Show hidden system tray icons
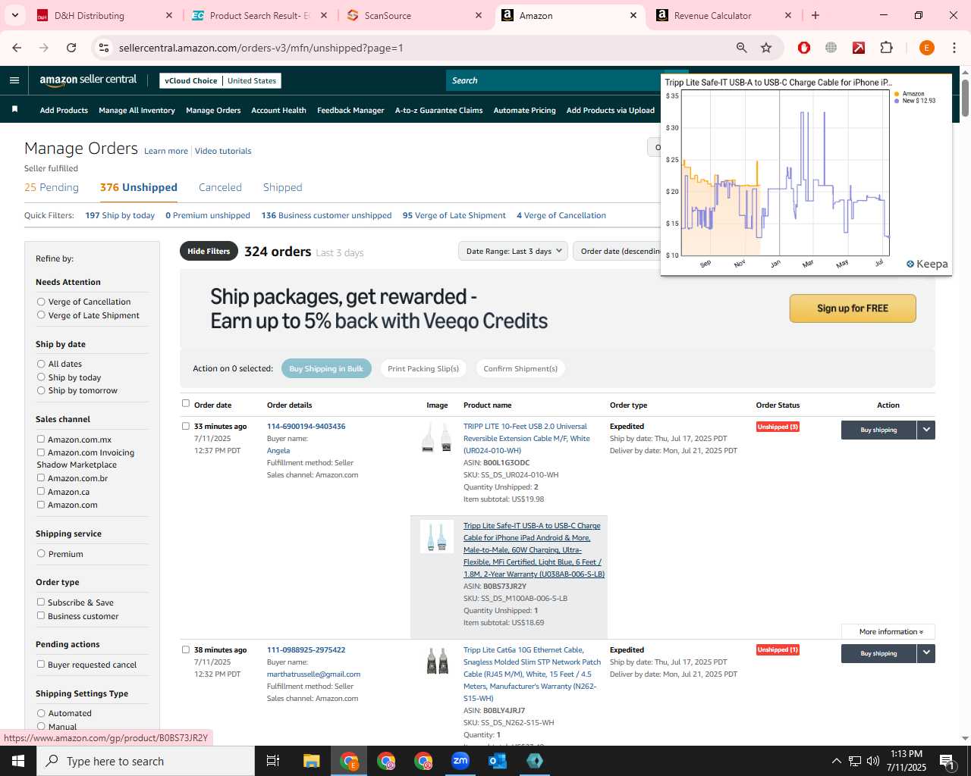Image resolution: width=971 pixels, height=776 pixels. (836, 761)
